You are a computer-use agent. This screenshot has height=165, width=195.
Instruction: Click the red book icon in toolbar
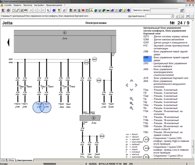pos(83,10)
